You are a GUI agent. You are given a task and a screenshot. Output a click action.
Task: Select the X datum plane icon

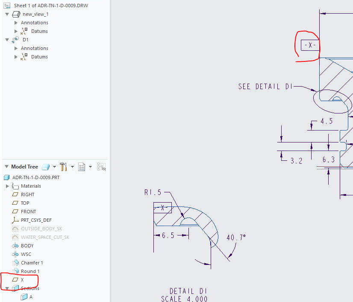coord(15,280)
